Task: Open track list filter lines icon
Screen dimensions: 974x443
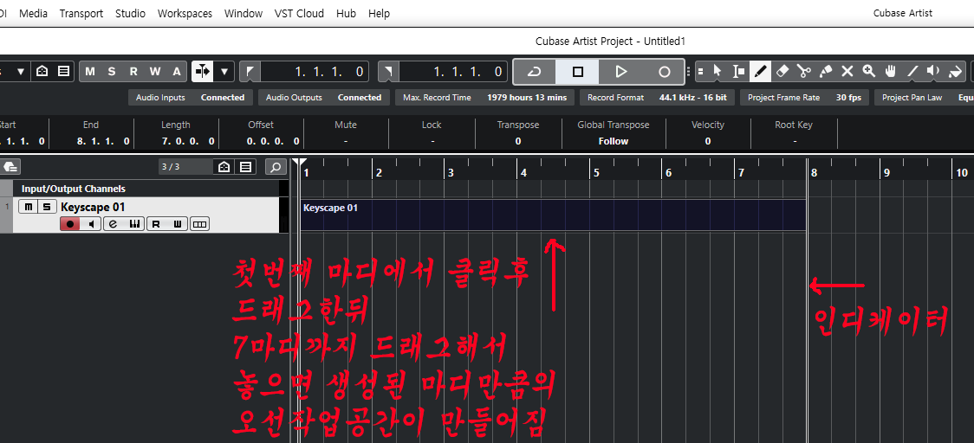Action: 246,167
